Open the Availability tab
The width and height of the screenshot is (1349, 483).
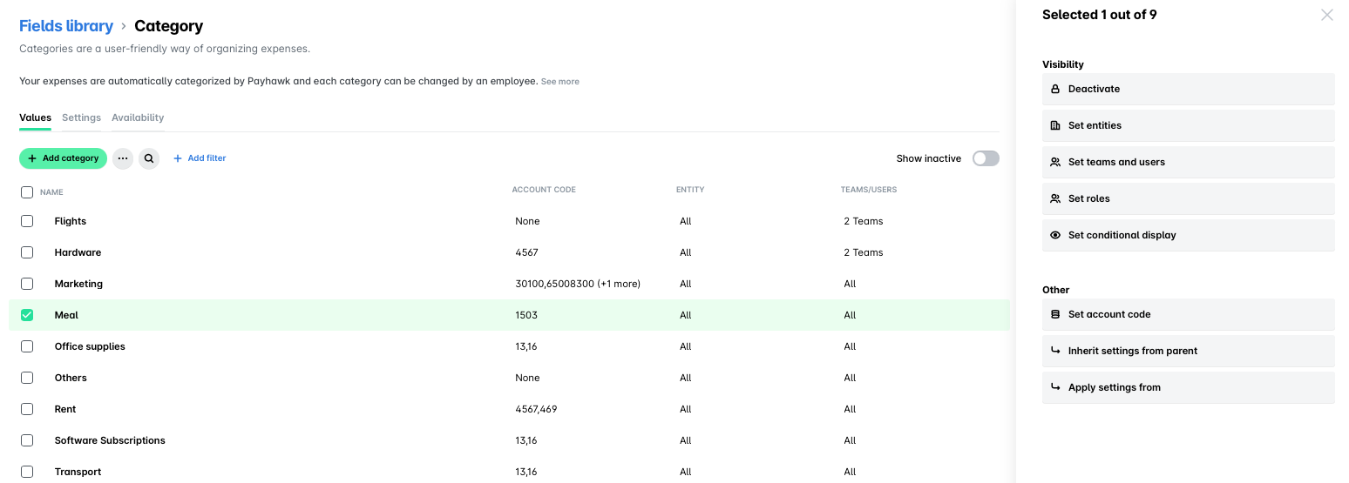pos(138,117)
